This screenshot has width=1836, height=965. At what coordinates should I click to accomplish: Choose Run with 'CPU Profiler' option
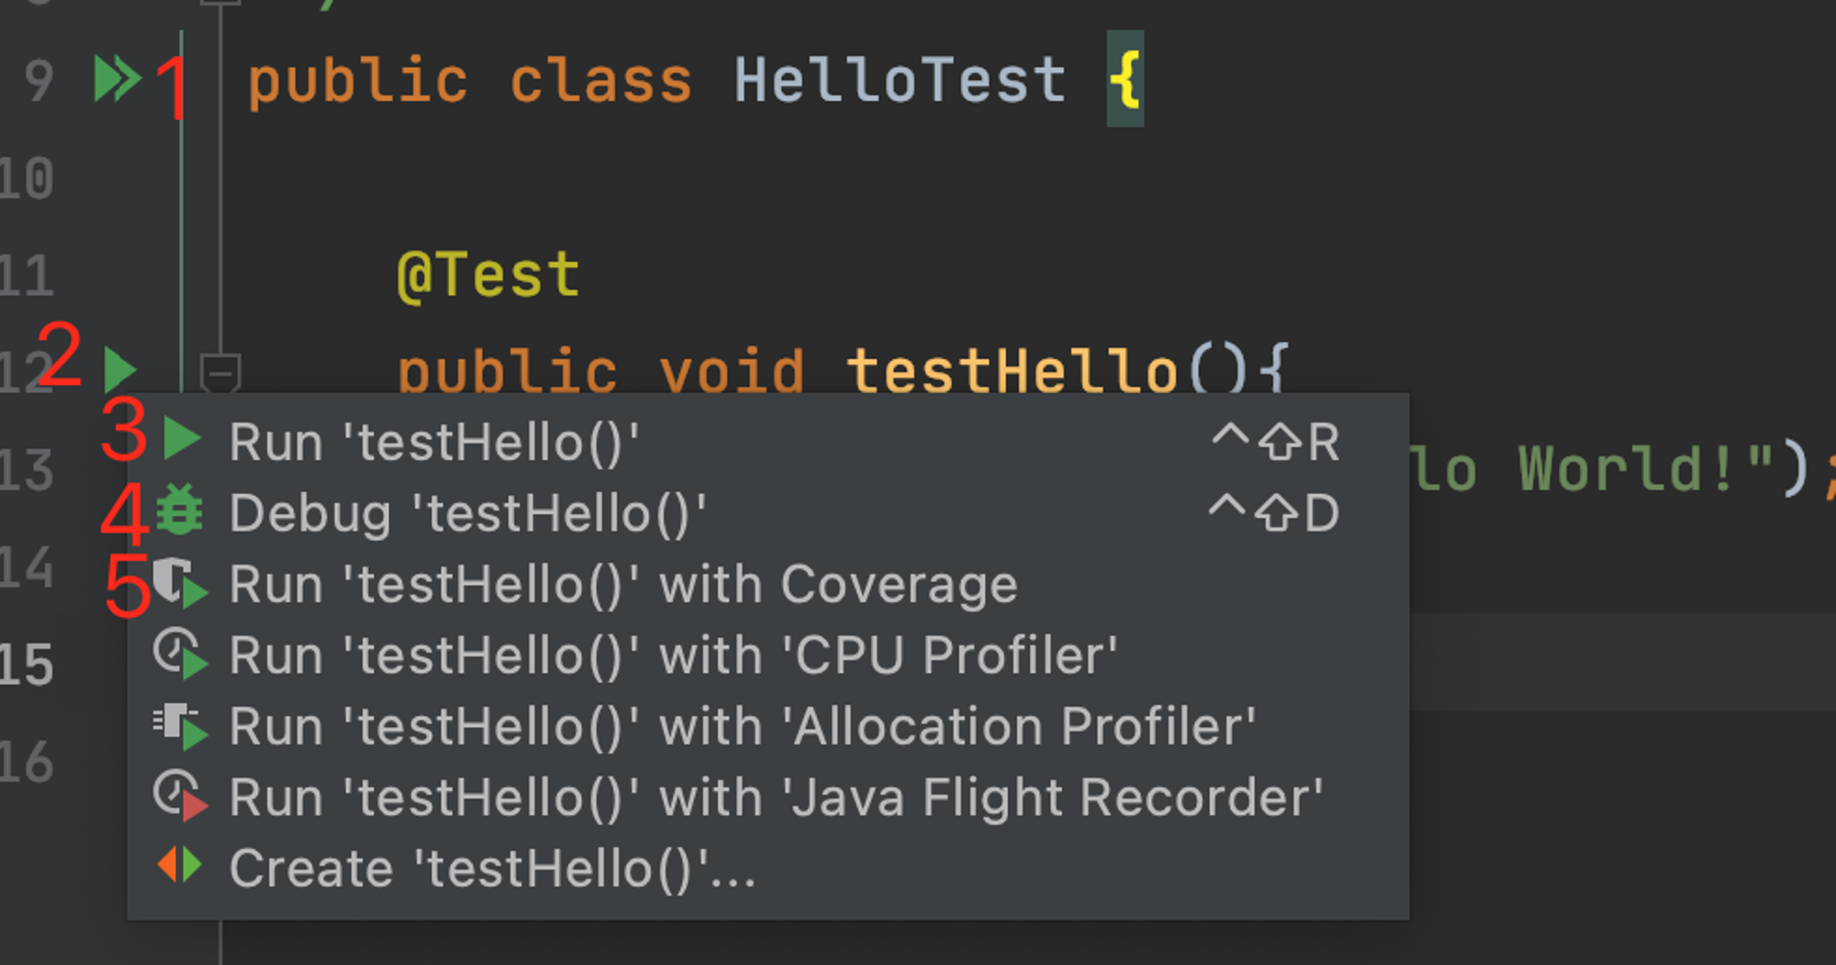[x=767, y=655]
